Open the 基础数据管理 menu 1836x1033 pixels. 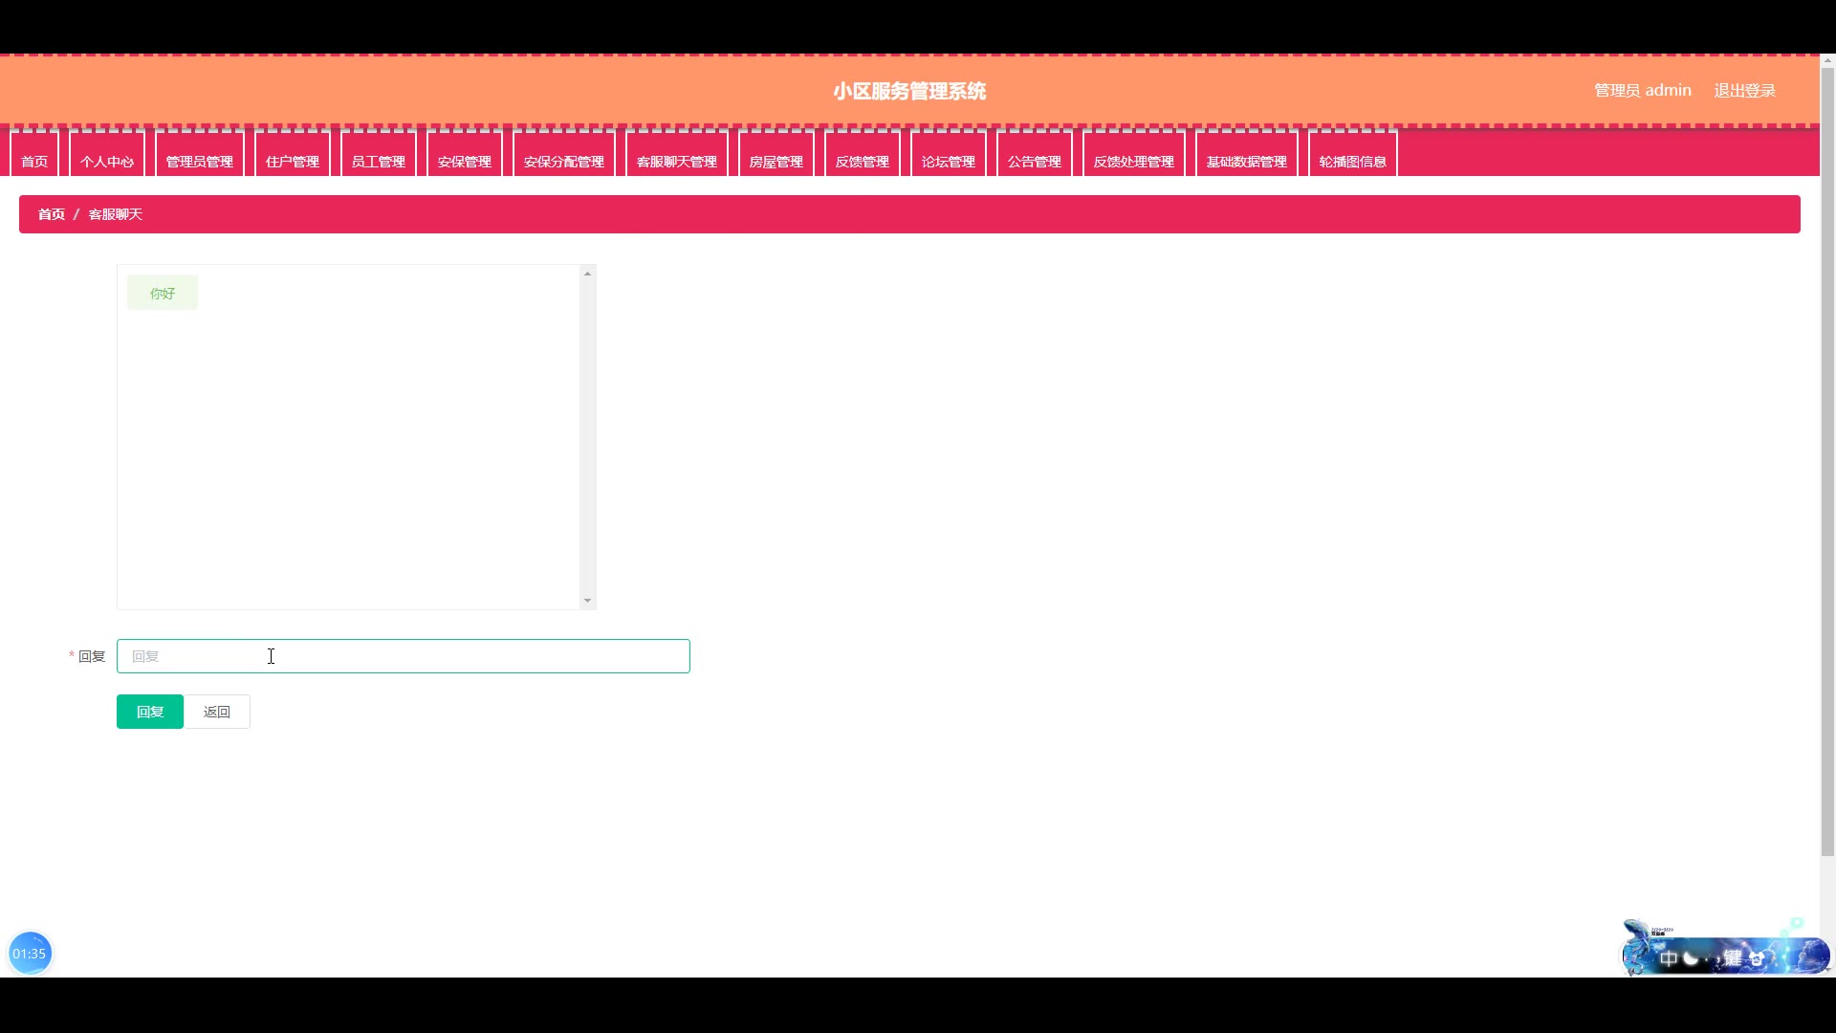[x=1246, y=161]
